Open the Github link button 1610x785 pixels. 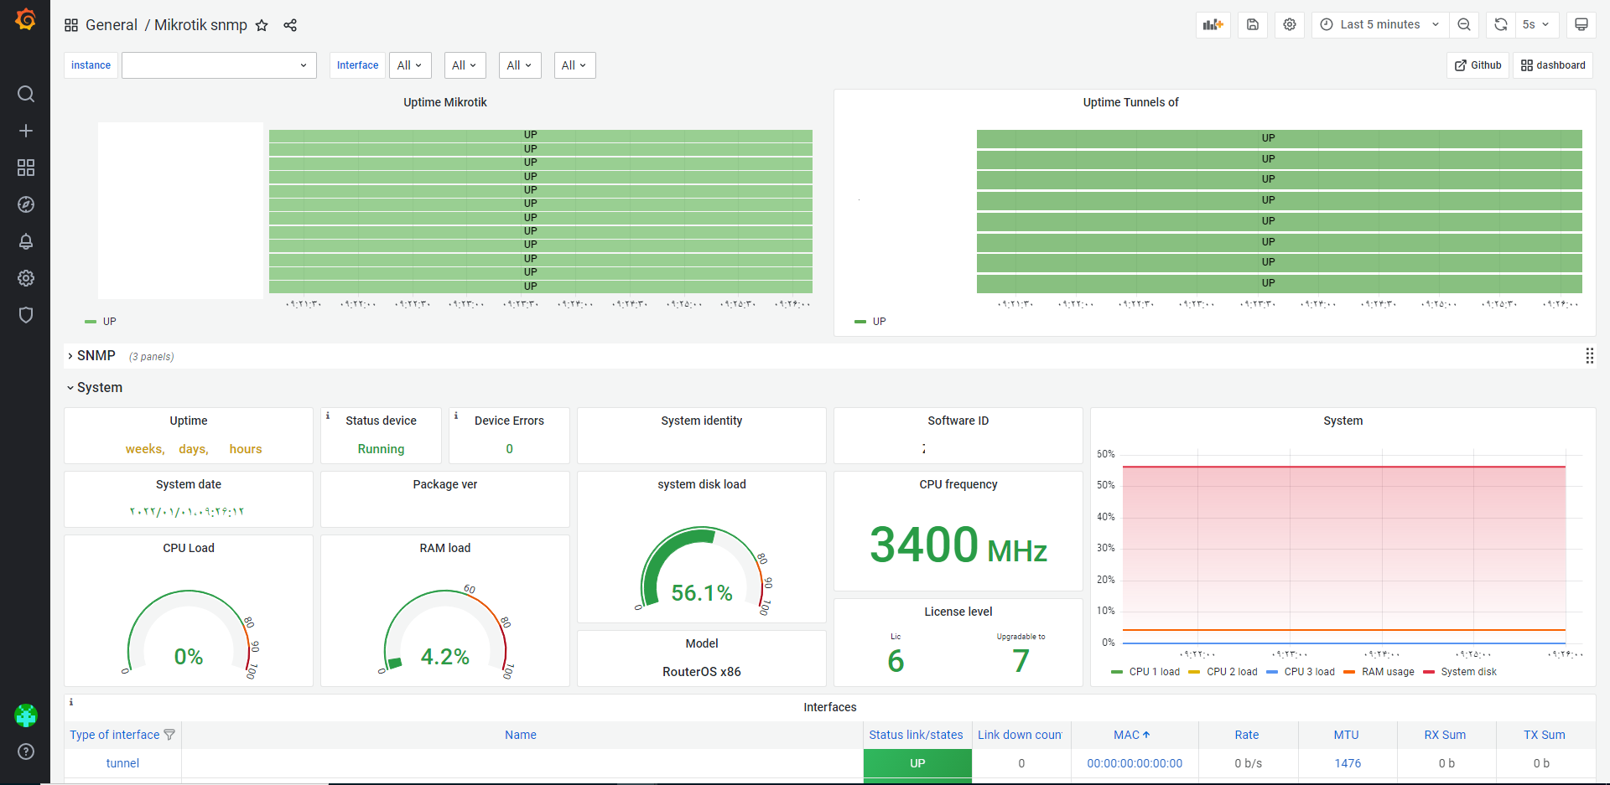tap(1478, 65)
